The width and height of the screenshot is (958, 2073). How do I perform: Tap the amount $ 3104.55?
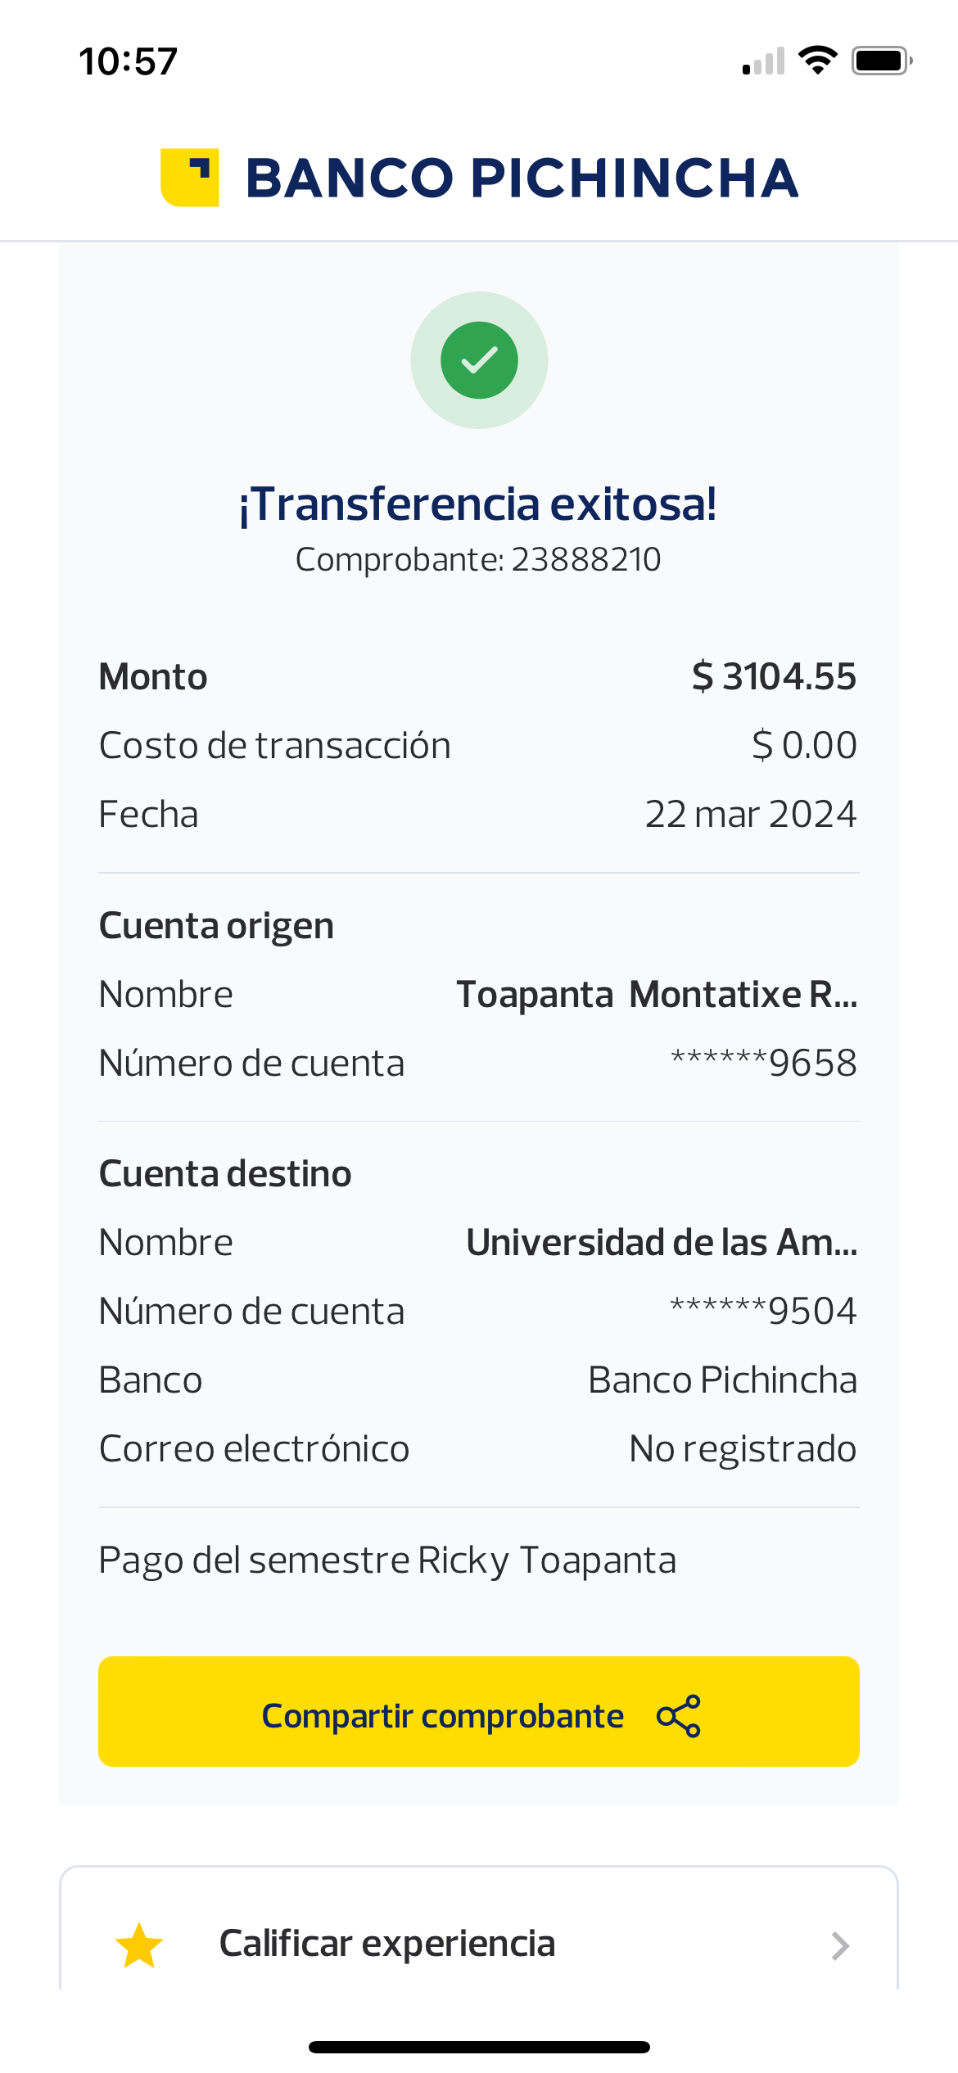coord(774,677)
